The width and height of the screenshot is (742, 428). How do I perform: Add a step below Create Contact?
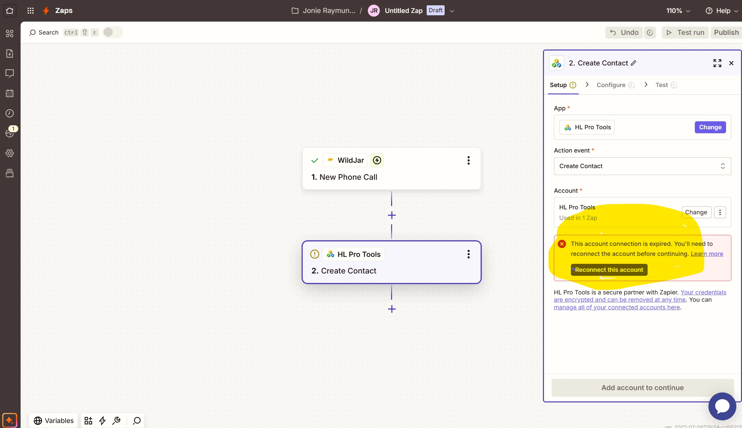tap(392, 309)
